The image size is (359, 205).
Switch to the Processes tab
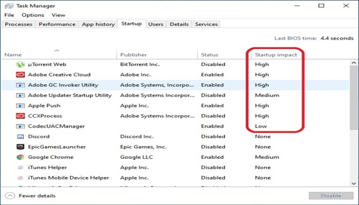(18, 24)
